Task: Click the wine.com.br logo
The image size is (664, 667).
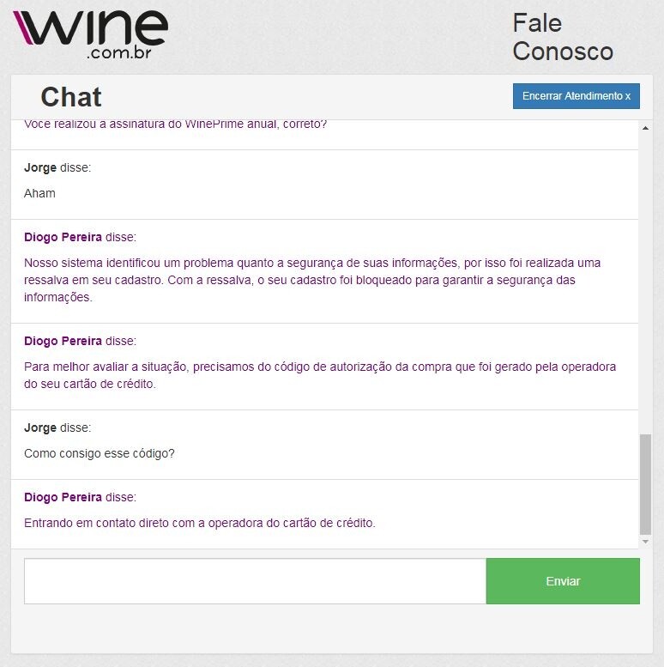Action: point(91,34)
